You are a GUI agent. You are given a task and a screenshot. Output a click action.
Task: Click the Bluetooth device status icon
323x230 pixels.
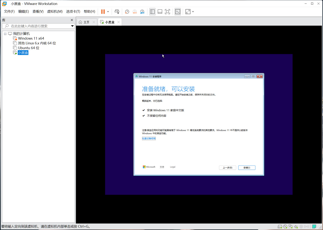(x=306, y=226)
